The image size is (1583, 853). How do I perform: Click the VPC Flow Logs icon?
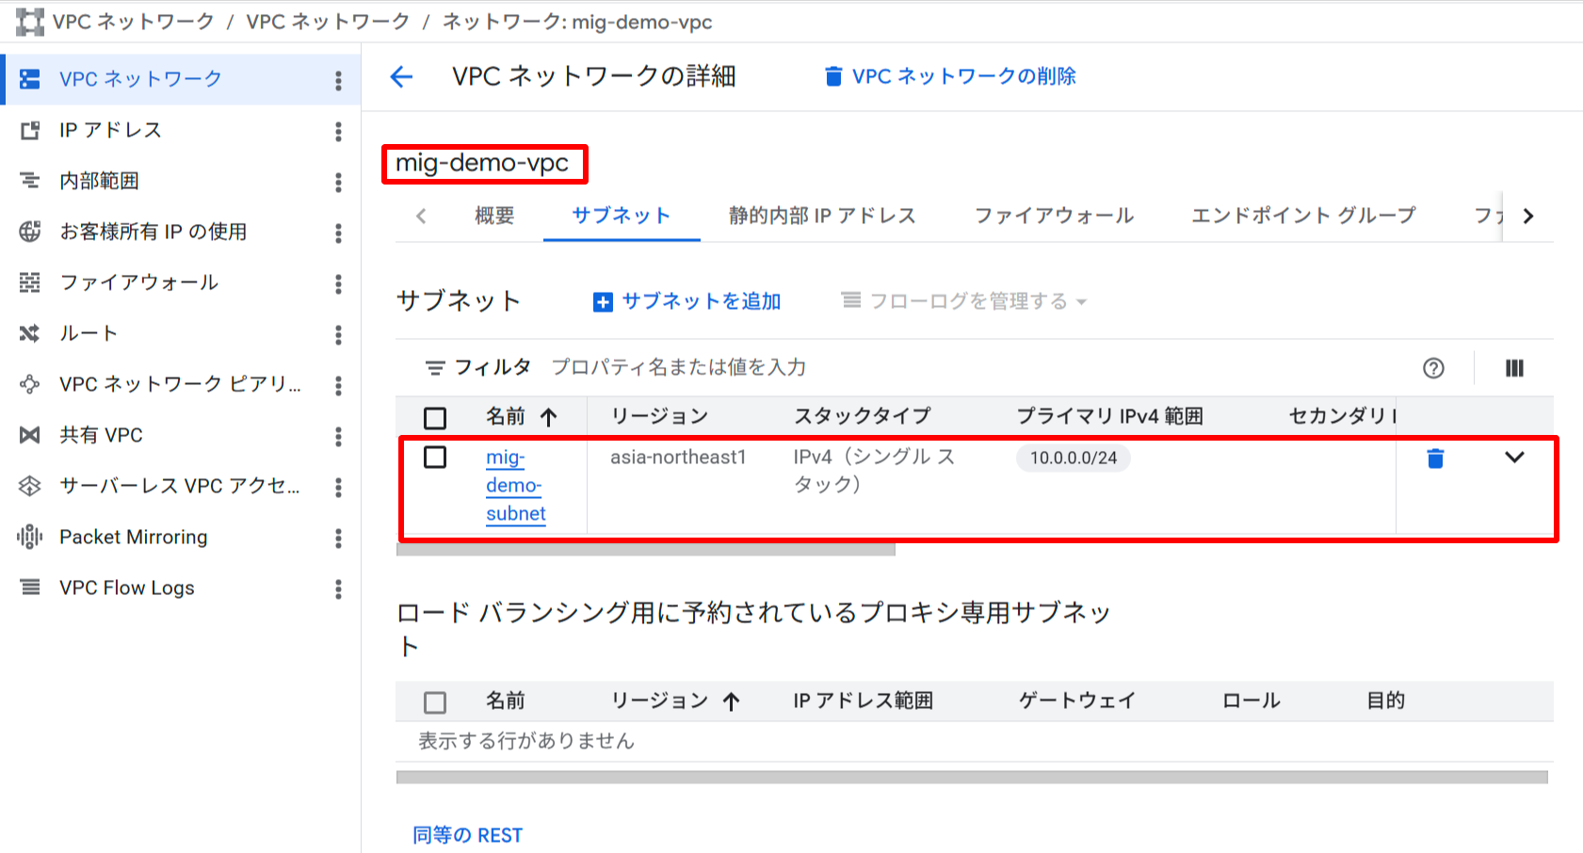tap(30, 587)
